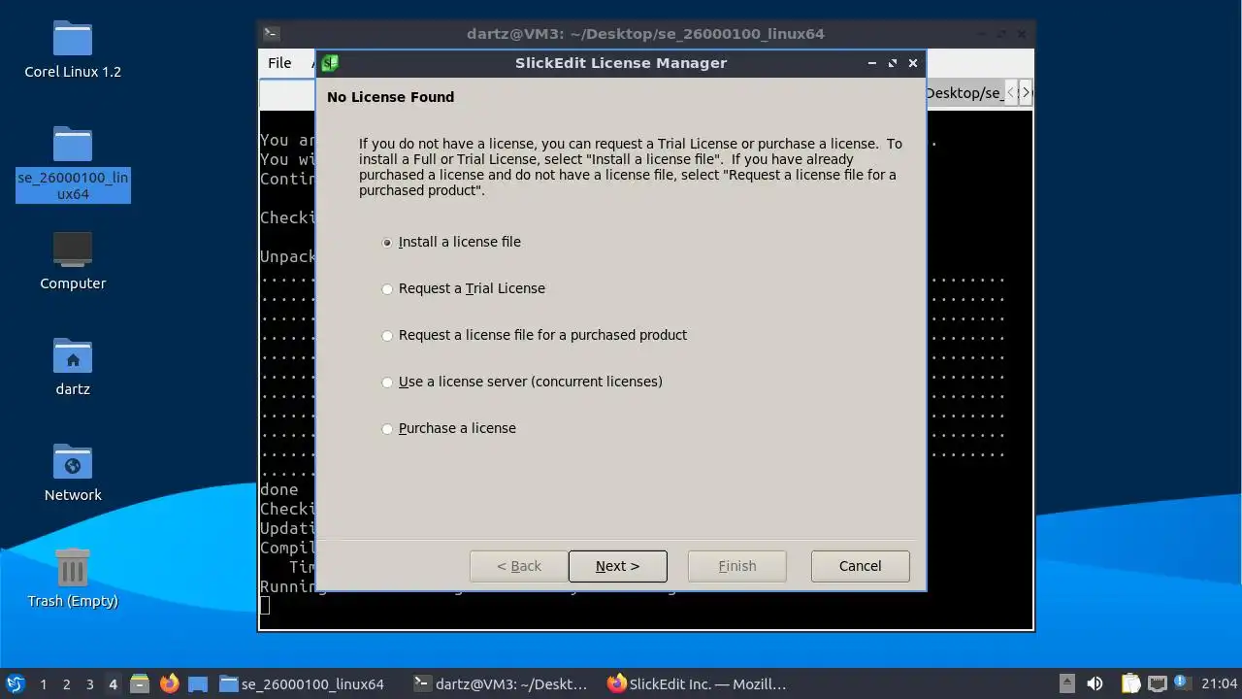Minimize the SlickEdit License Manager window
The height and width of the screenshot is (699, 1242).
(872, 63)
